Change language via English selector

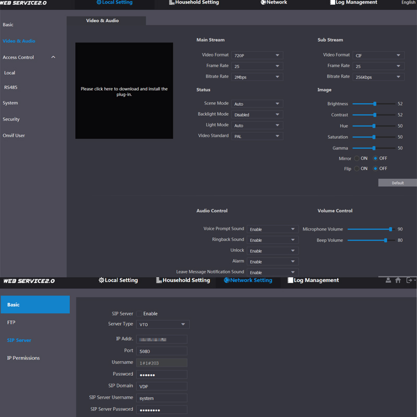(409, 3)
